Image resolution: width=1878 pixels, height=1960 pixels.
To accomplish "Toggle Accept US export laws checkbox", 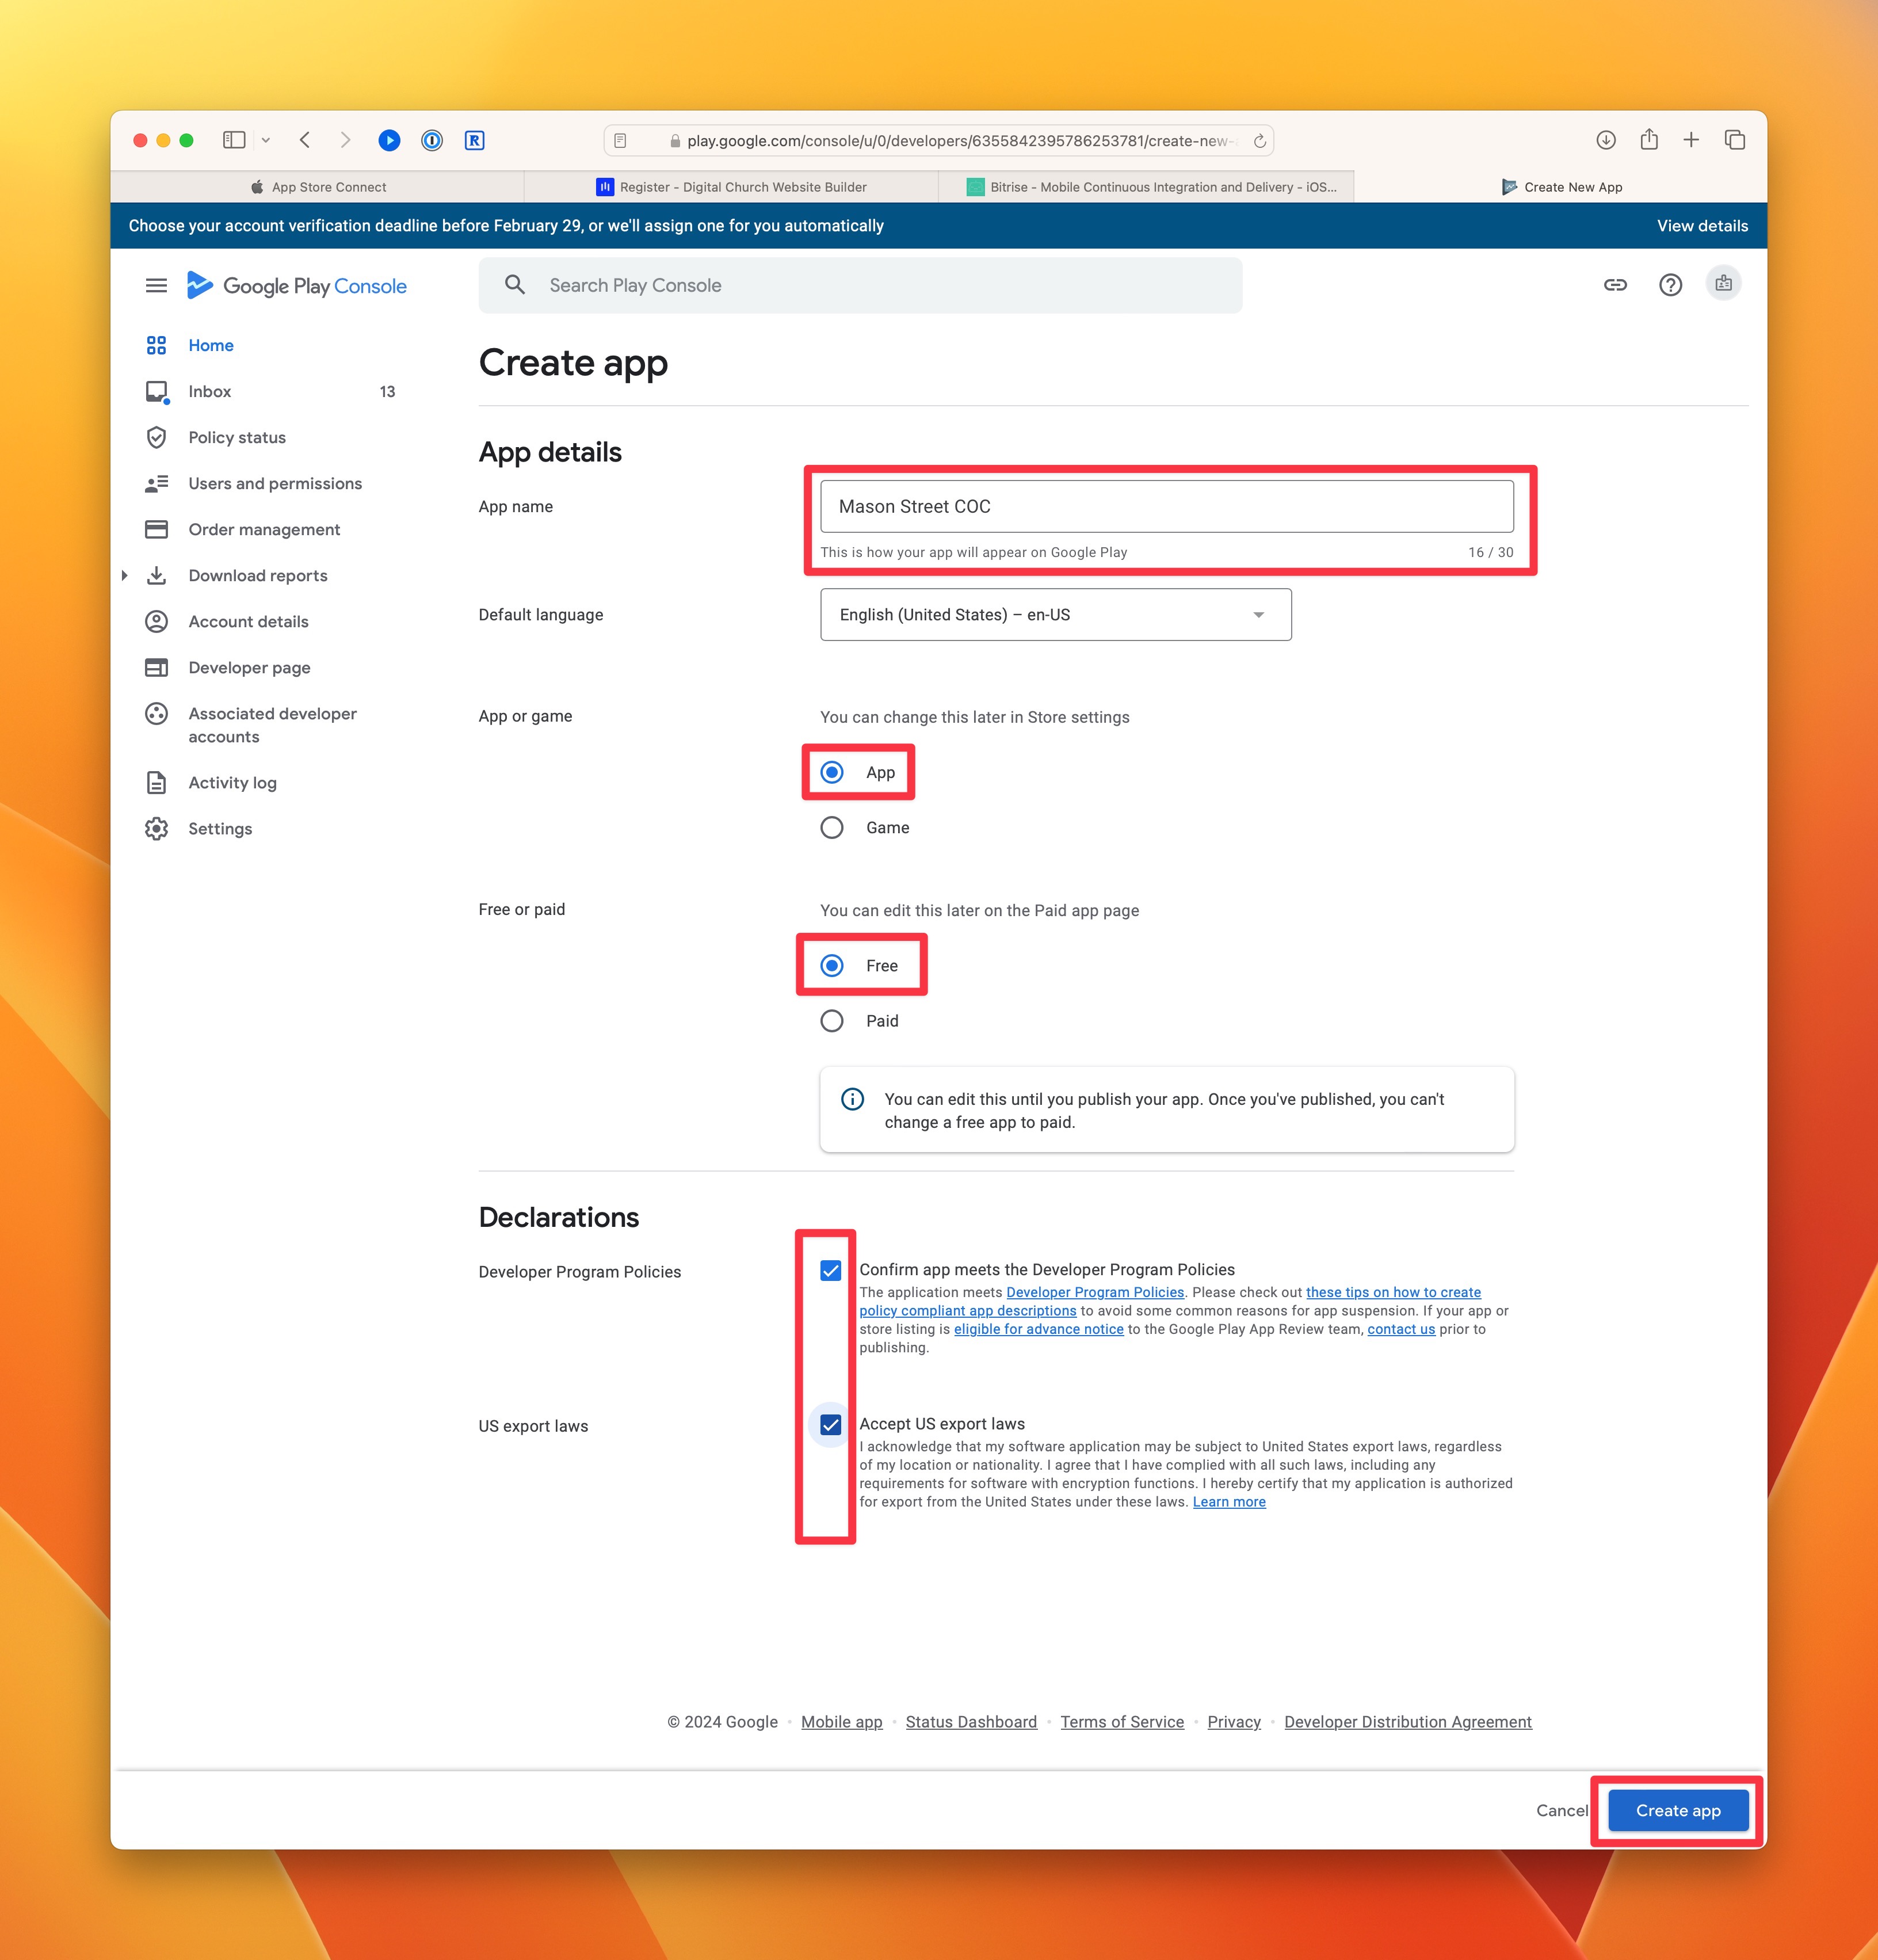I will (831, 1424).
